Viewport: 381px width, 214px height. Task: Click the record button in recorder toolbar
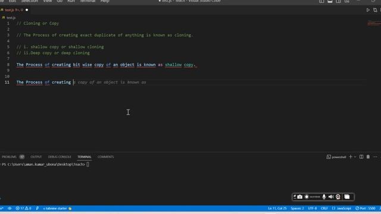(x=307, y=197)
